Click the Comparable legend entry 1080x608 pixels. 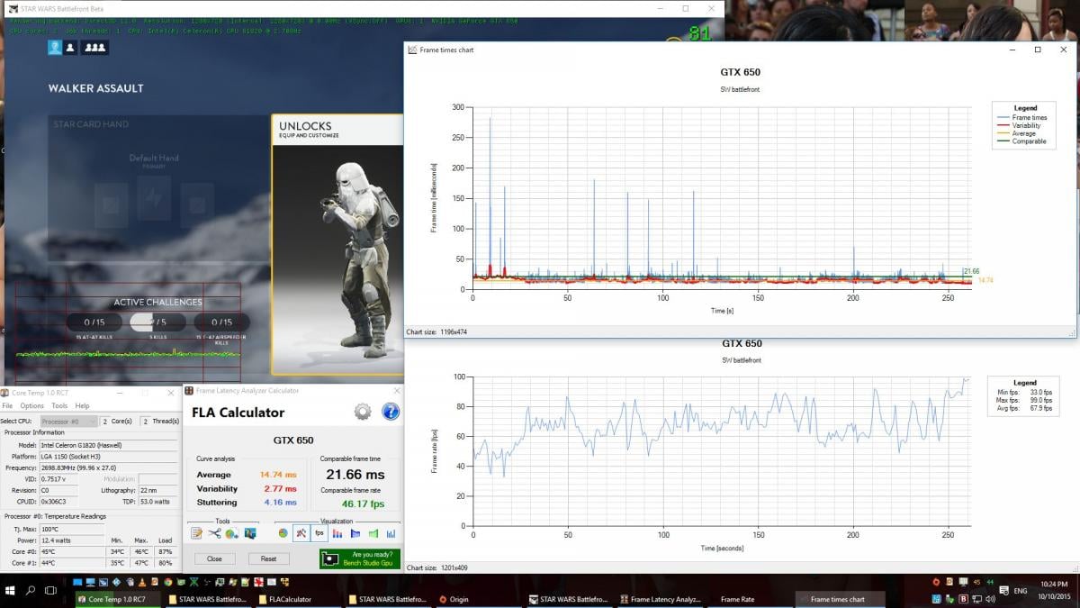click(x=1021, y=141)
